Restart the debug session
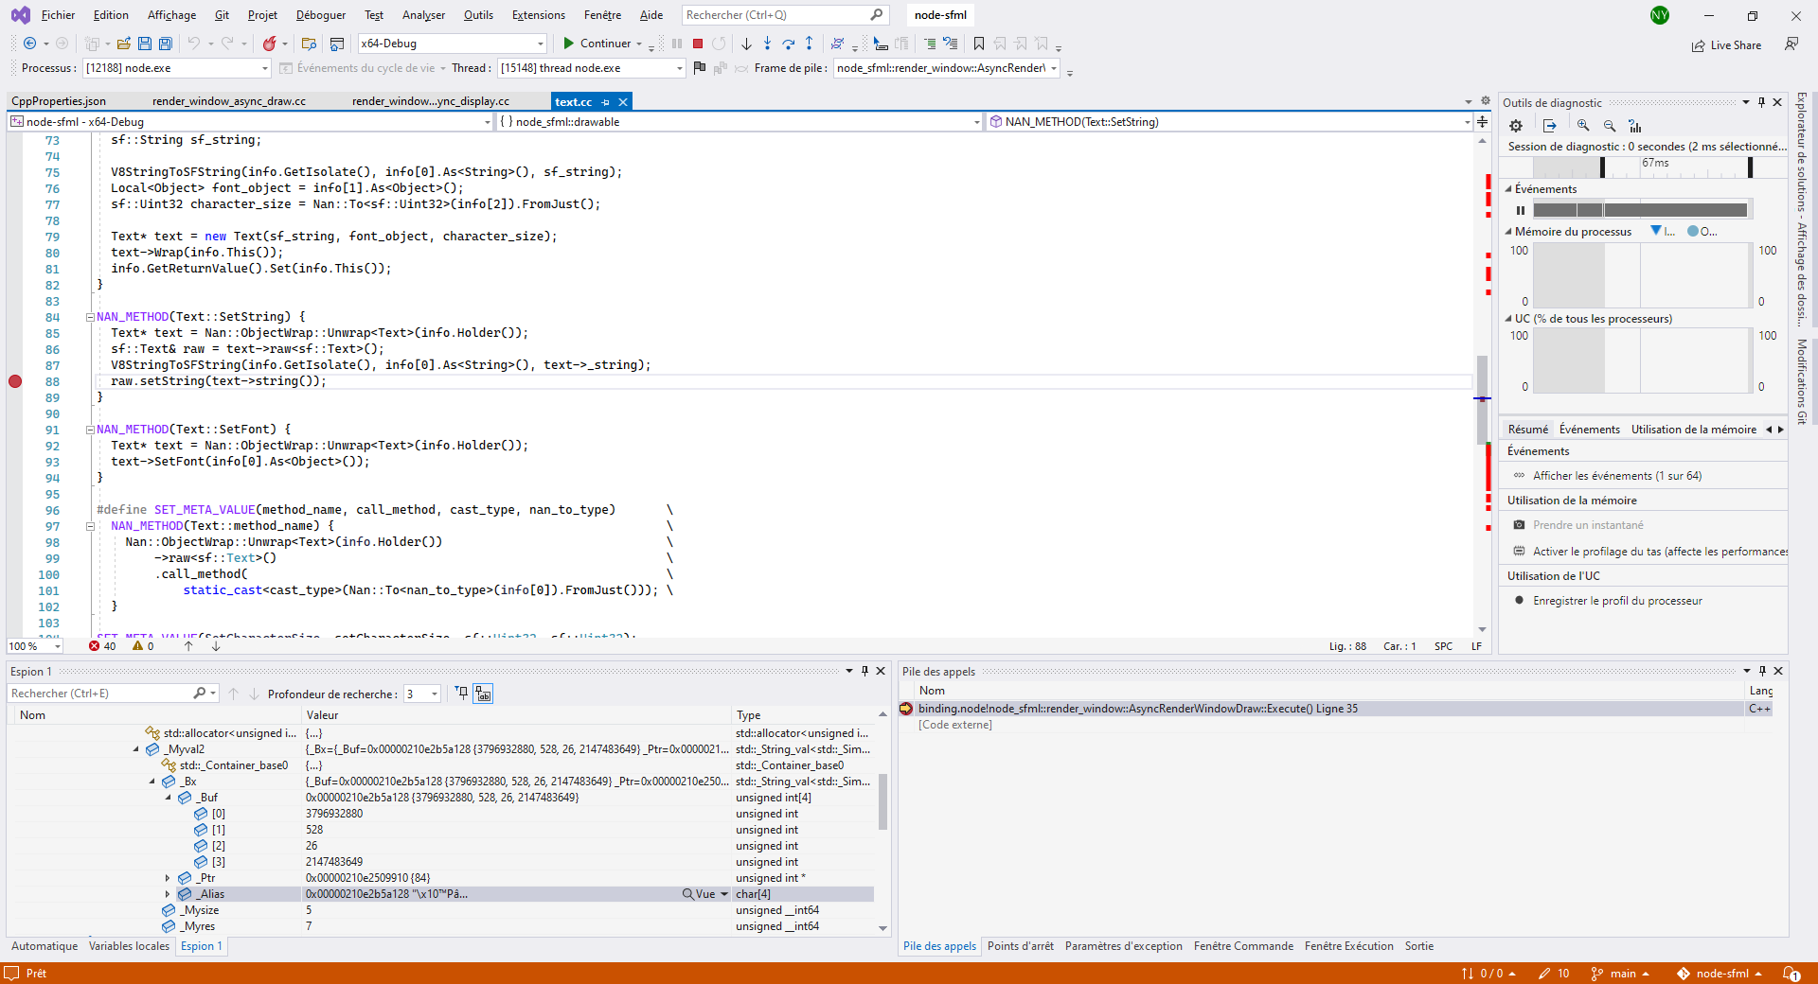 tap(720, 44)
